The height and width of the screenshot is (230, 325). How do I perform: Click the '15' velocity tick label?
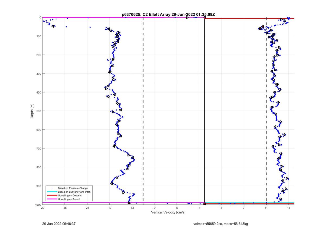(289, 208)
